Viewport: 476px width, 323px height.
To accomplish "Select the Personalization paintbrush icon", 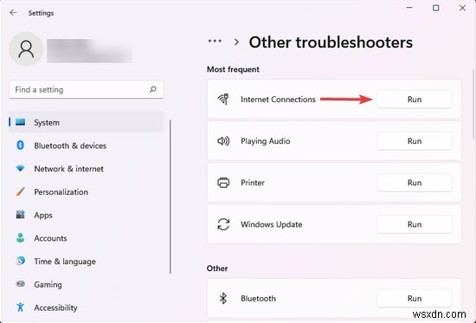I will pos(21,191).
